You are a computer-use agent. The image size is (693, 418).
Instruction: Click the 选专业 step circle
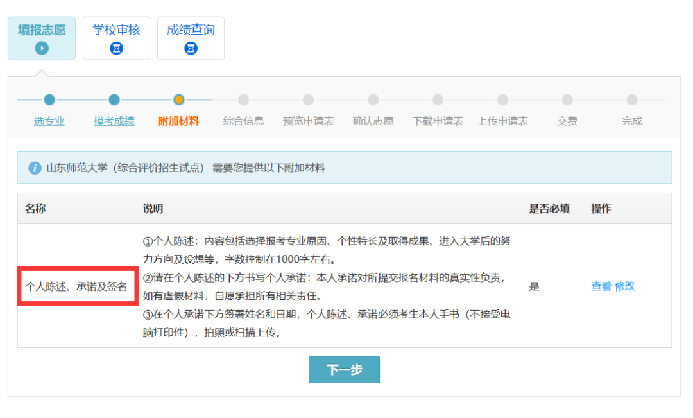point(49,100)
